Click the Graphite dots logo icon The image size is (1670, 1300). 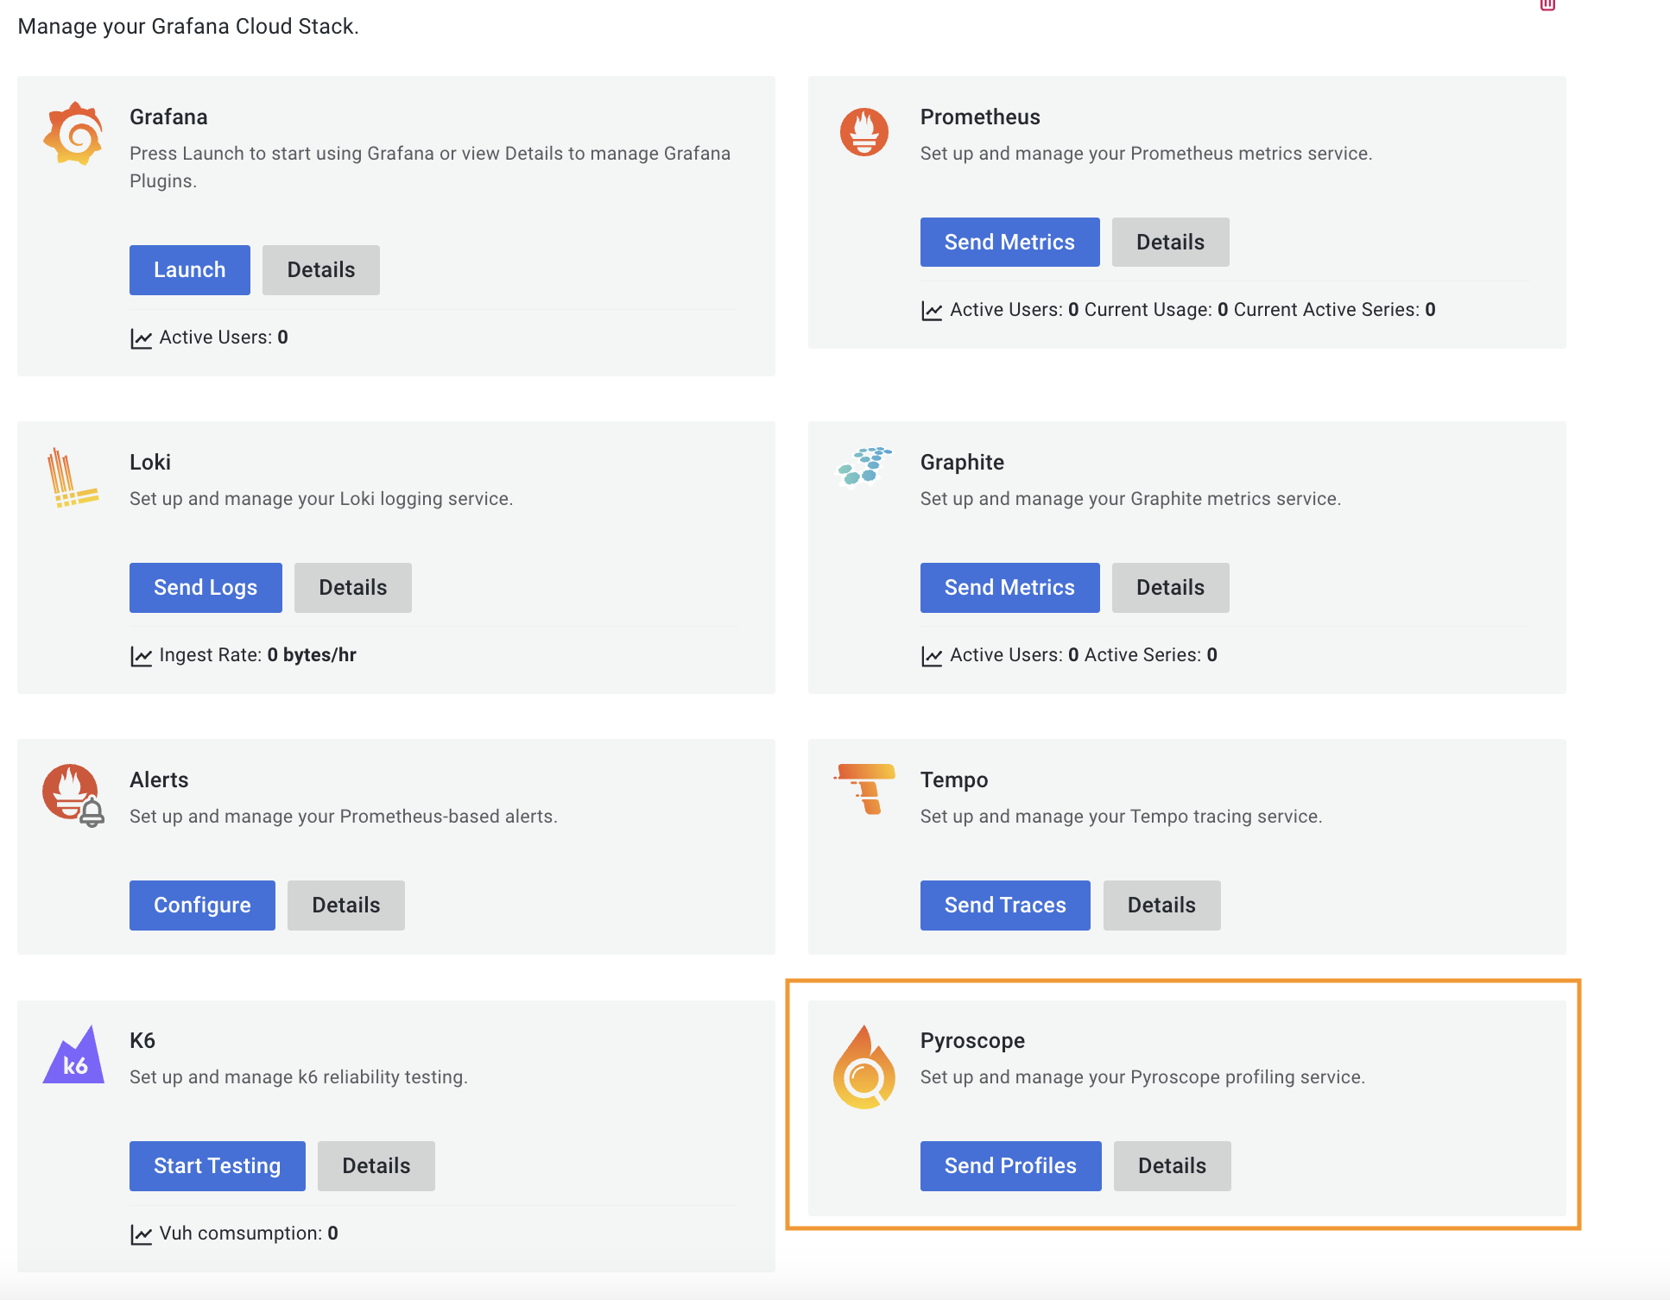coord(863,466)
